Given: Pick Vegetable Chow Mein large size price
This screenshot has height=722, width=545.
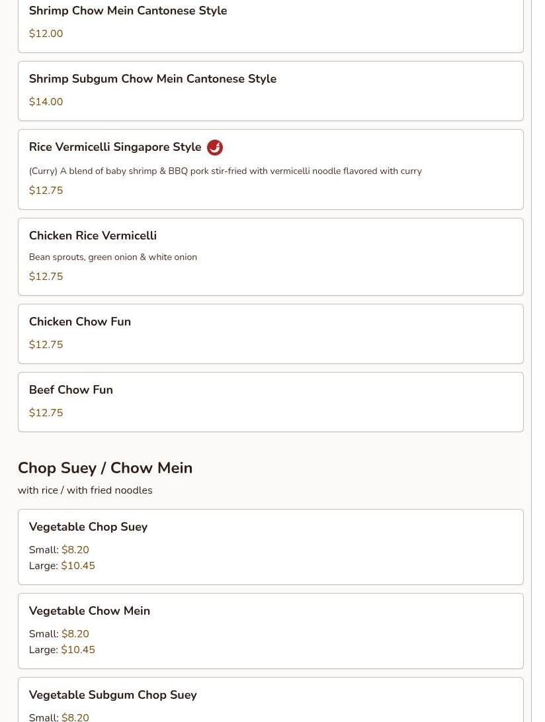Looking at the screenshot, I should [78, 650].
